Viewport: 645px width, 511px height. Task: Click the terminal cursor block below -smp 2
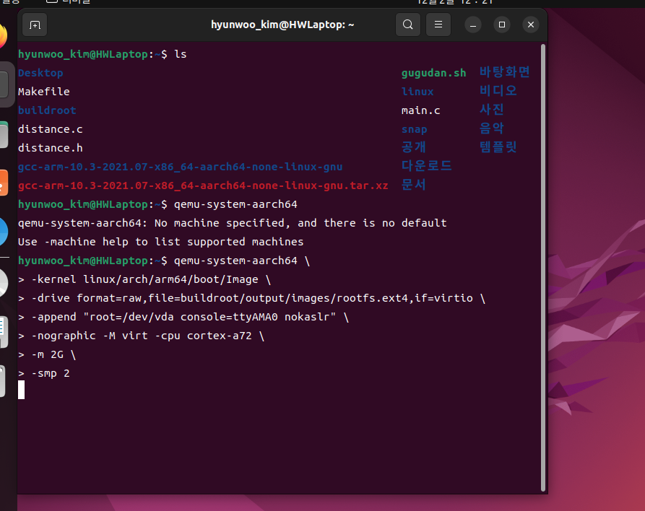pyautogui.click(x=22, y=390)
